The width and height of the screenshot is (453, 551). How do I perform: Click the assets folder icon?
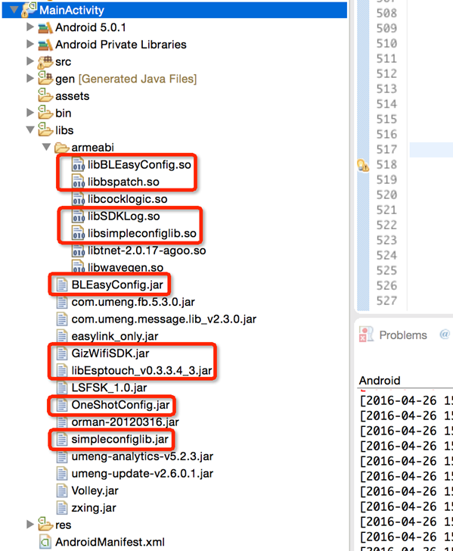(45, 95)
